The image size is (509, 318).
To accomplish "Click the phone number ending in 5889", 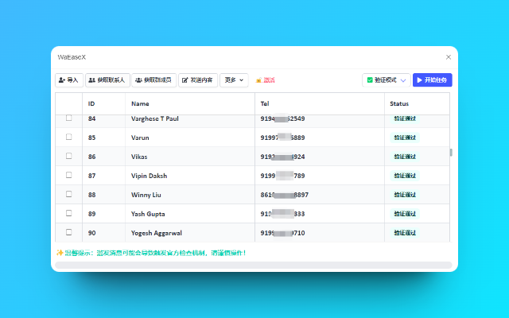I will pyautogui.click(x=282, y=138).
